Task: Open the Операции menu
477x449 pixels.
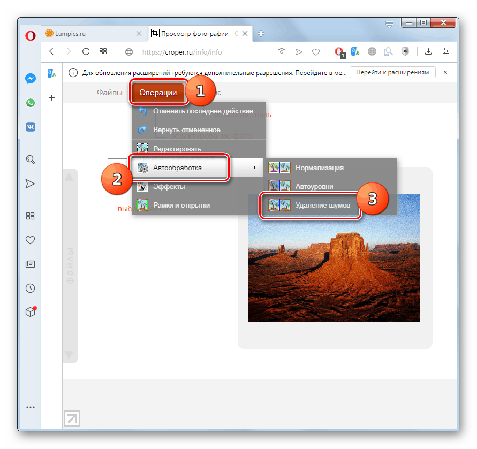Action: [x=158, y=93]
